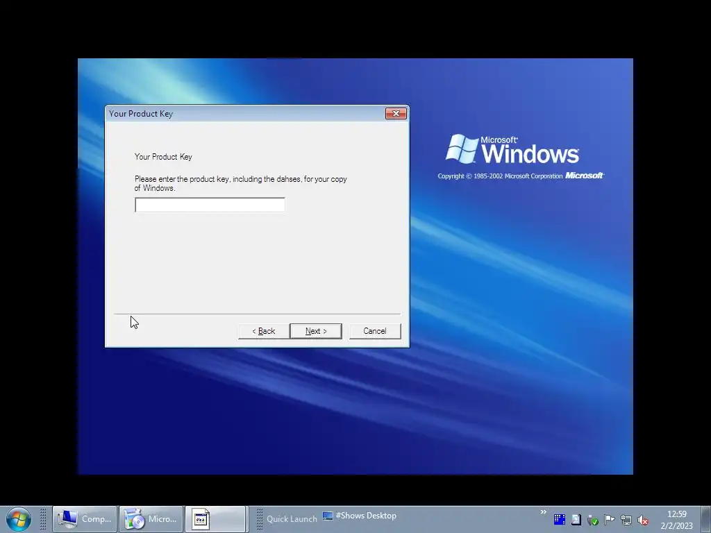Open Action Center flag icon
711x533 pixels.
click(609, 519)
